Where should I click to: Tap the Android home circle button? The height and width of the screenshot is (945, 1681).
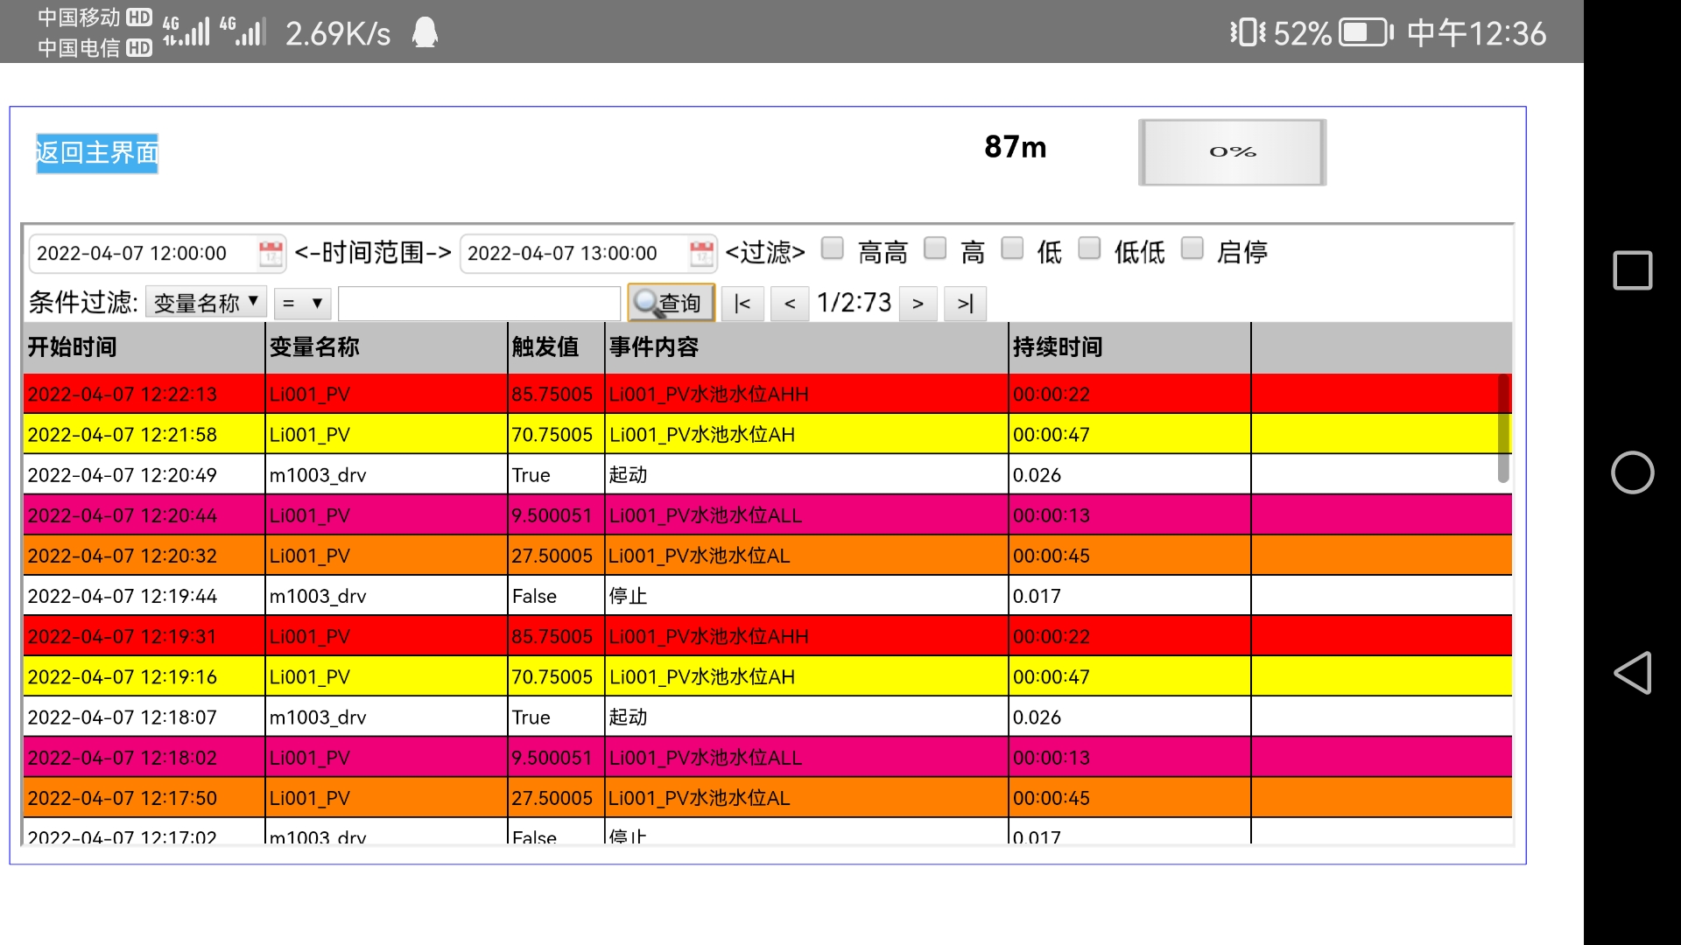(x=1632, y=472)
